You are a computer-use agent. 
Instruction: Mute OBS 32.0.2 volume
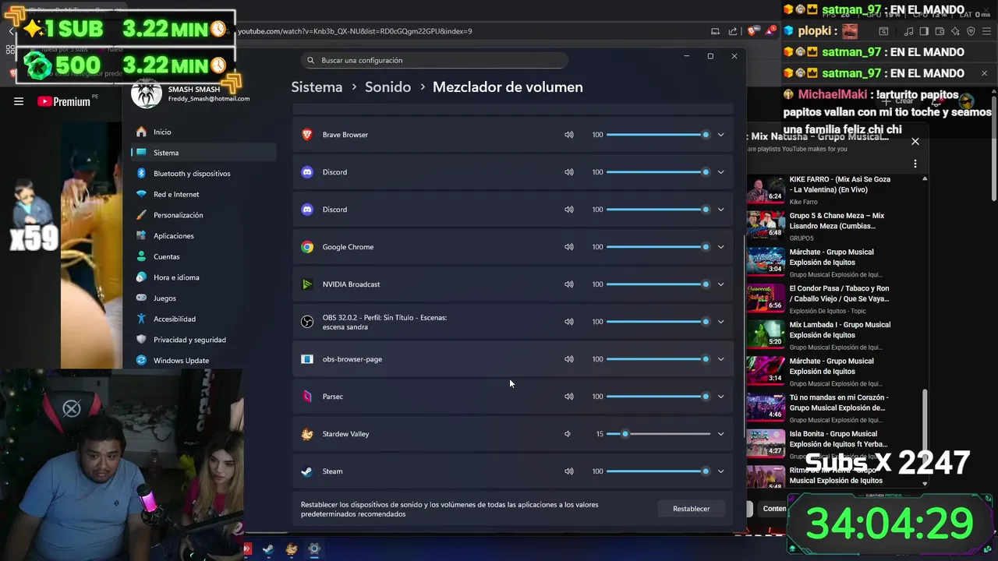(569, 322)
